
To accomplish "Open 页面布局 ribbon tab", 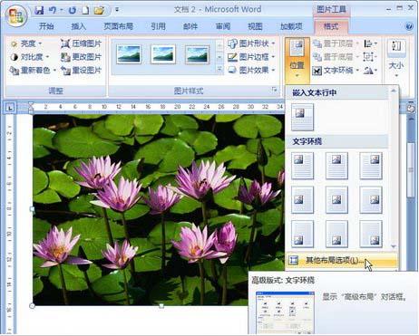I will [x=118, y=26].
